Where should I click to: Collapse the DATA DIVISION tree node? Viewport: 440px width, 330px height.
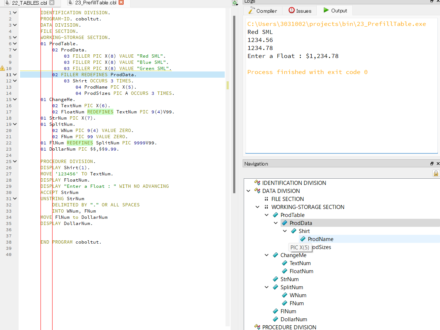248,191
